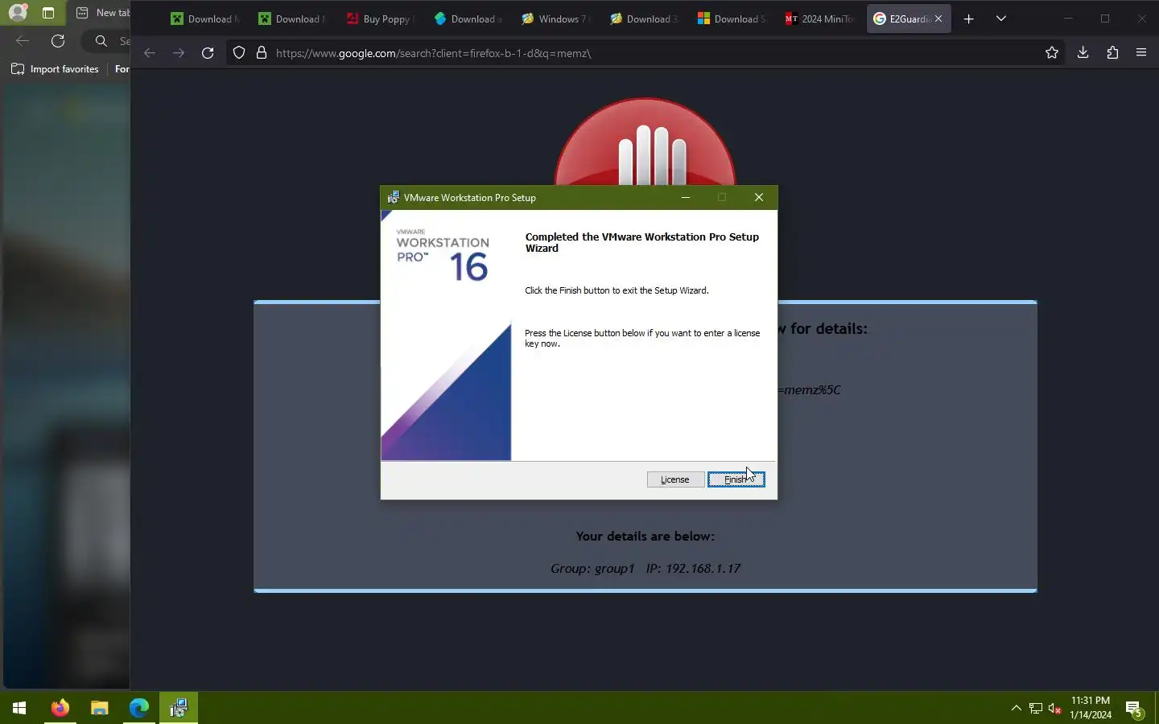Screen dimensions: 1159x724
Task: Switch to the Buy Poppy tab
Action: [379, 19]
